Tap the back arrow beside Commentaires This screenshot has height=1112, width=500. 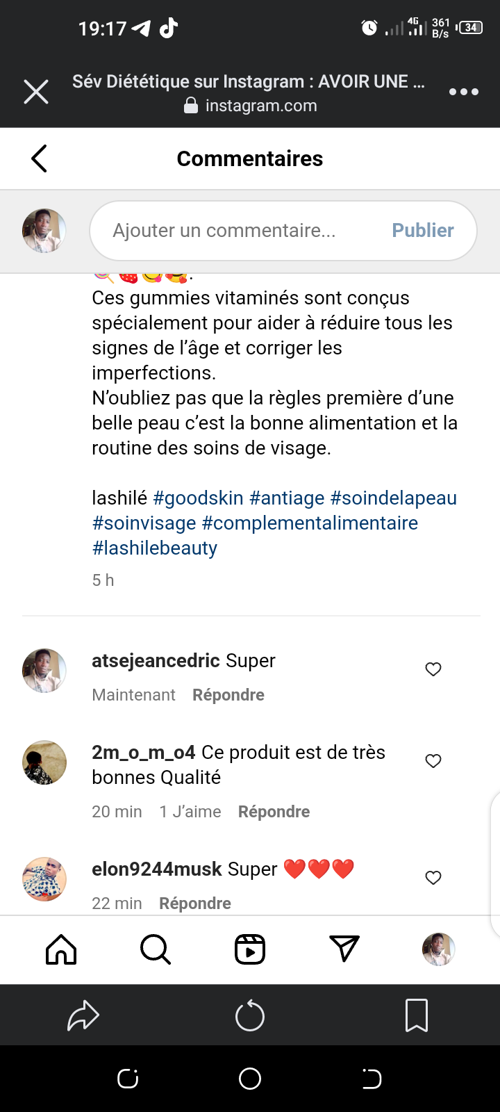tap(40, 158)
